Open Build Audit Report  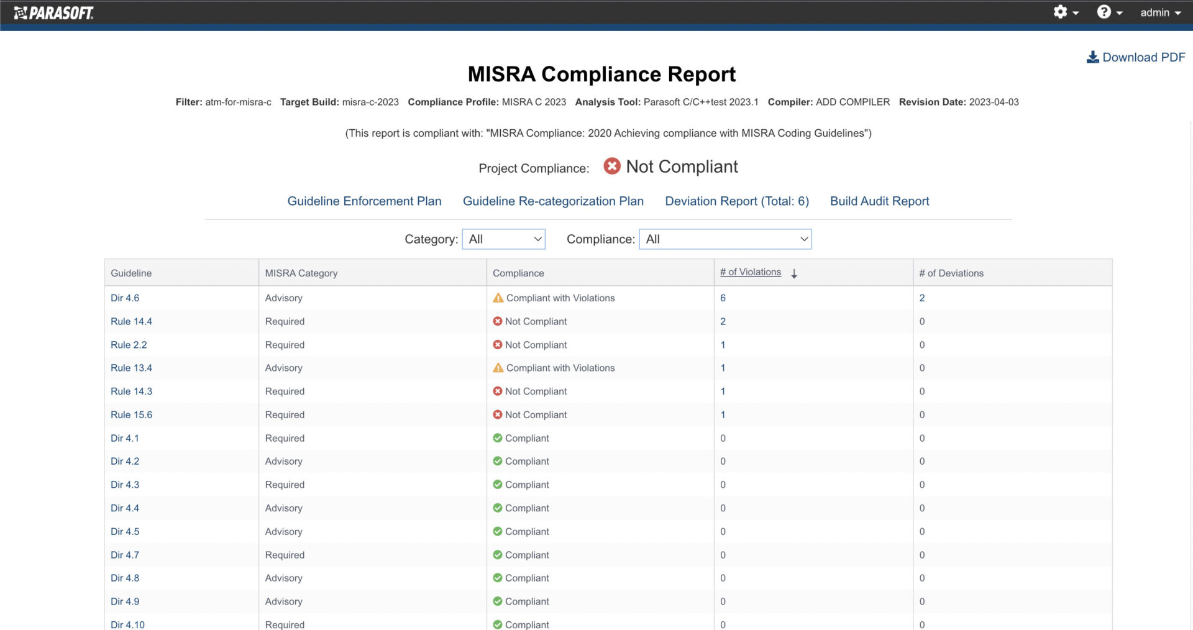879,201
